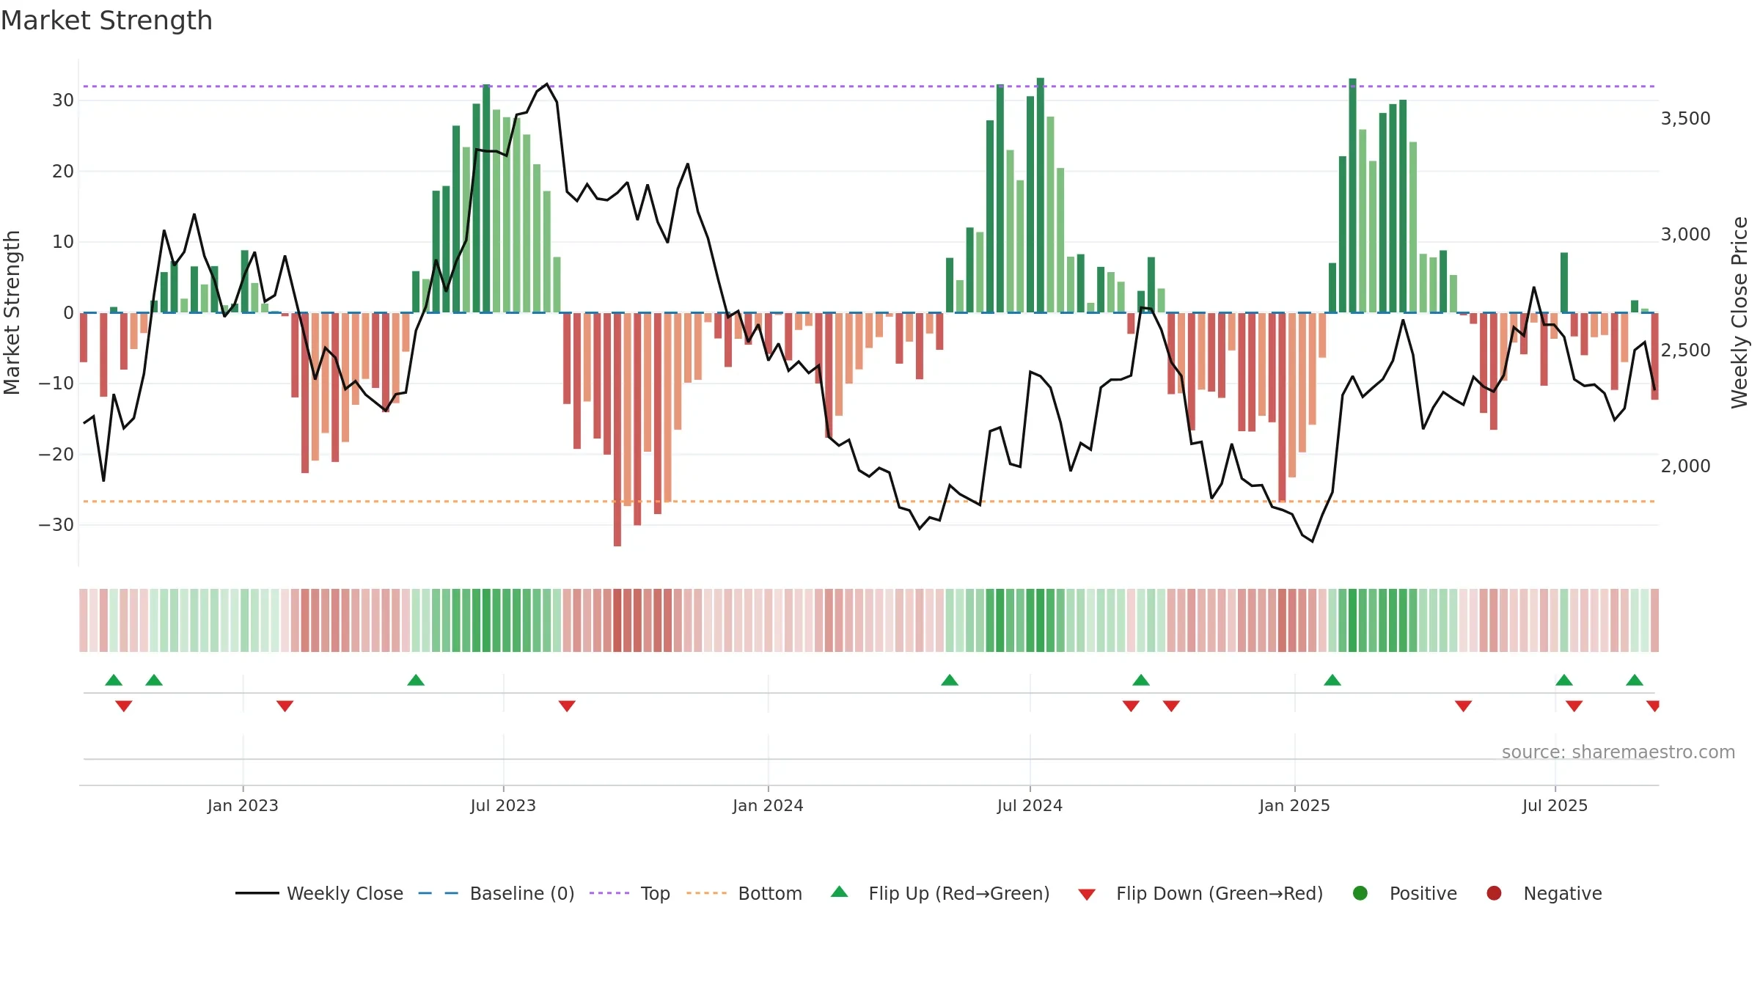
Task: Click the Jul 2025 axis label
Action: [1555, 805]
